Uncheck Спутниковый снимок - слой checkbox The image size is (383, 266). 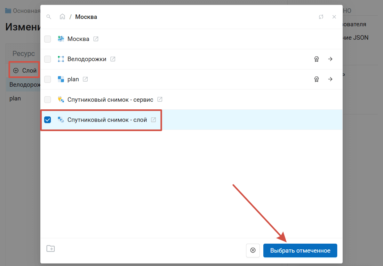point(47,120)
